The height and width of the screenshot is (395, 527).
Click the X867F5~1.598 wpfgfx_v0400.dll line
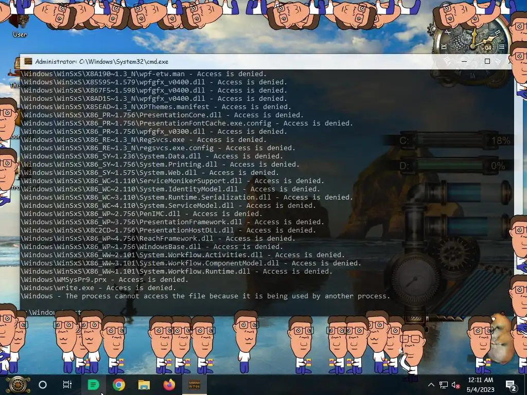[154, 91]
